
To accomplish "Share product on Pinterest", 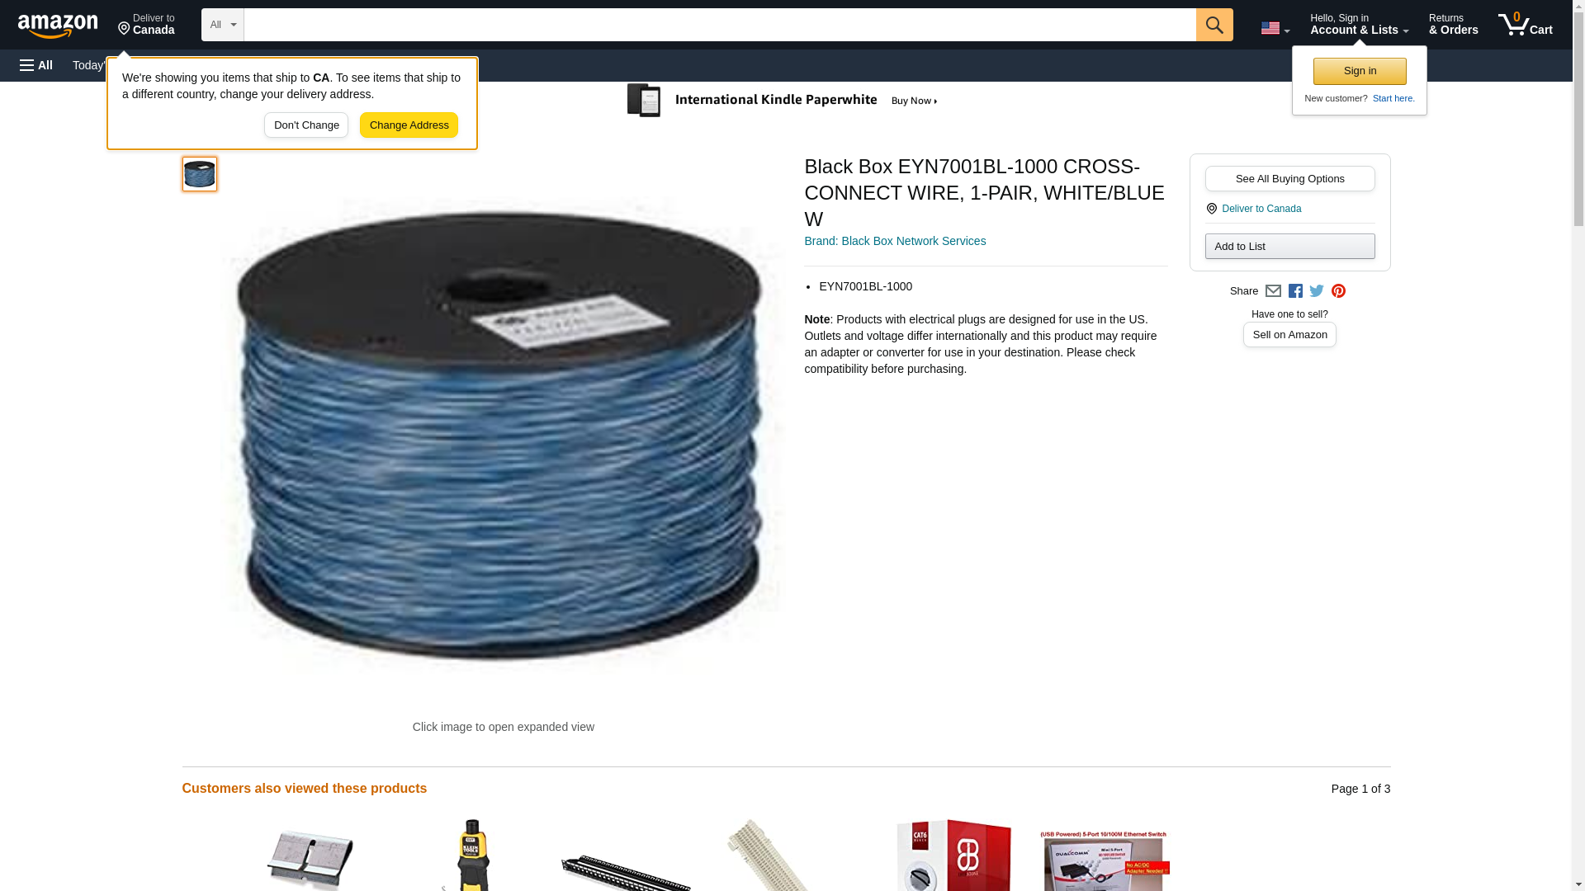I will pos(1338,291).
